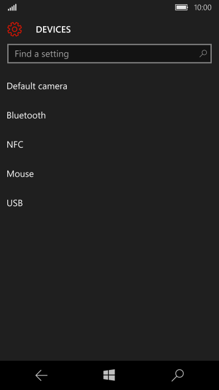This screenshot has width=219, height=390.
Task: Open Default camera settings
Action: (x=109, y=86)
